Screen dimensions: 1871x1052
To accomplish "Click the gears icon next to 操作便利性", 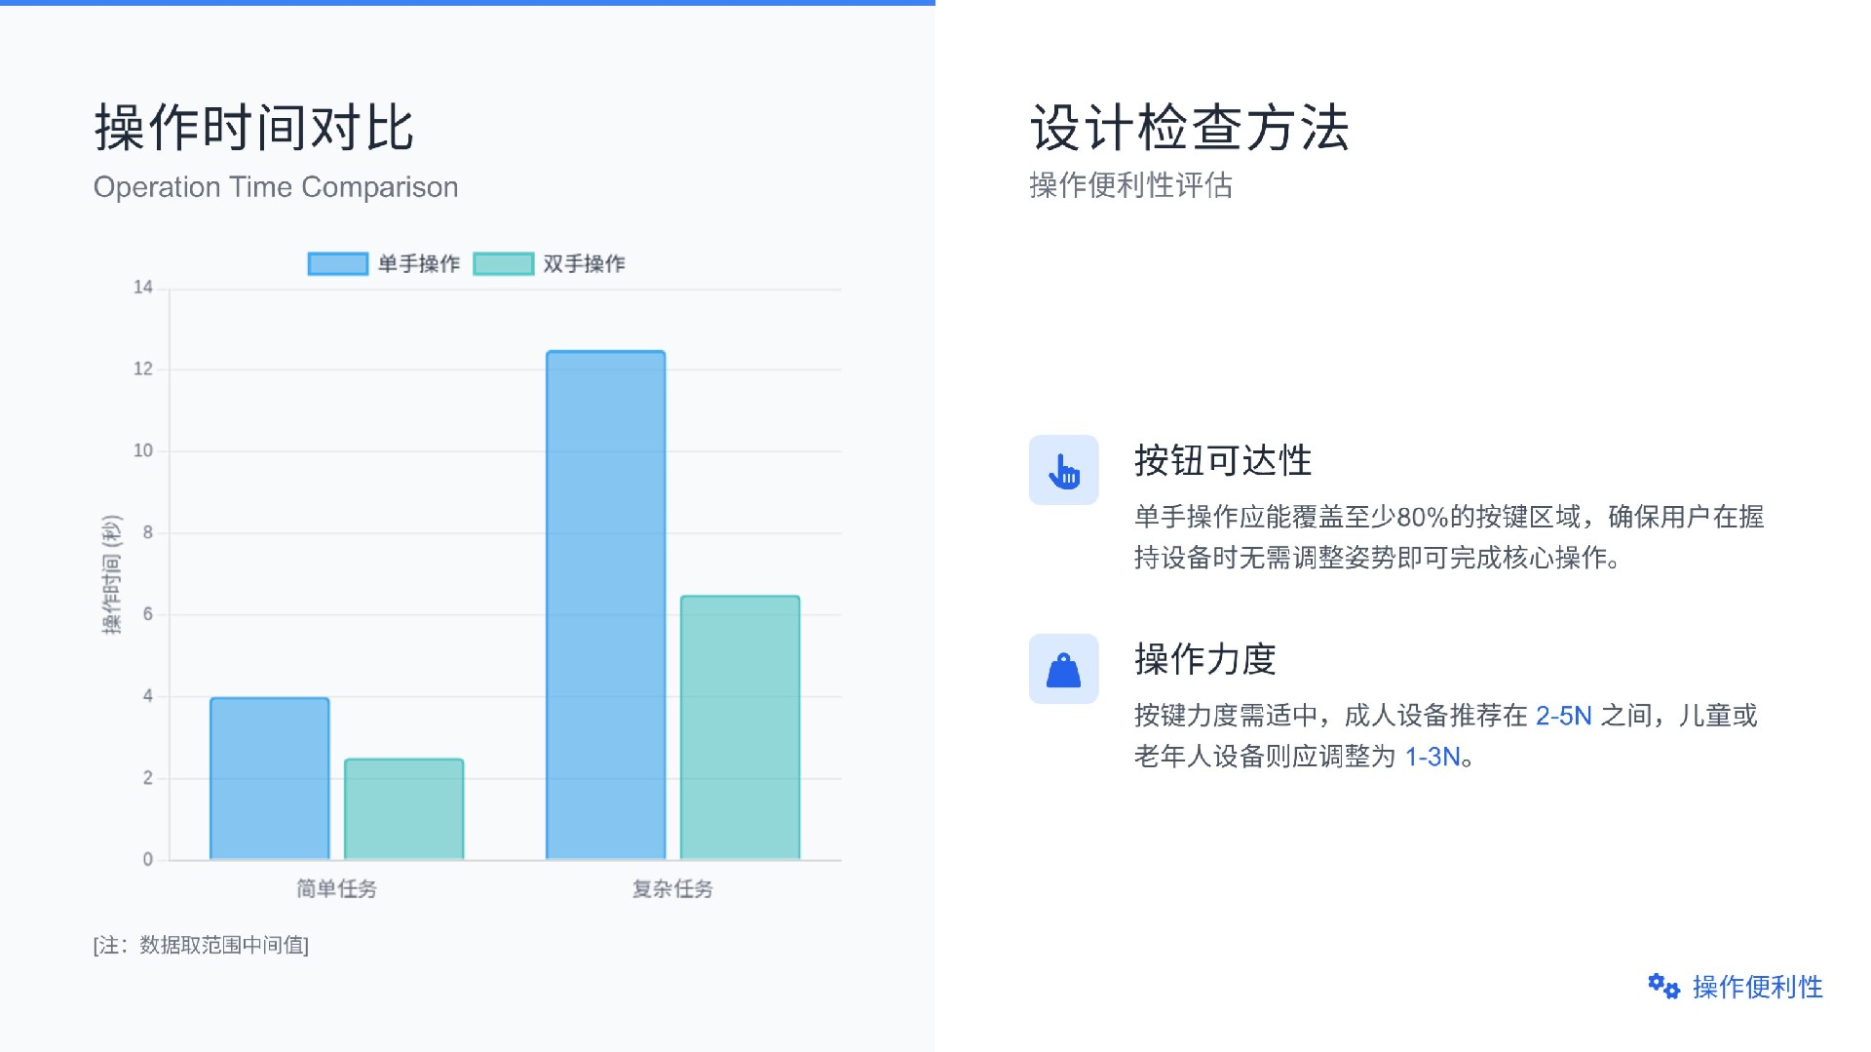I will click(1663, 987).
